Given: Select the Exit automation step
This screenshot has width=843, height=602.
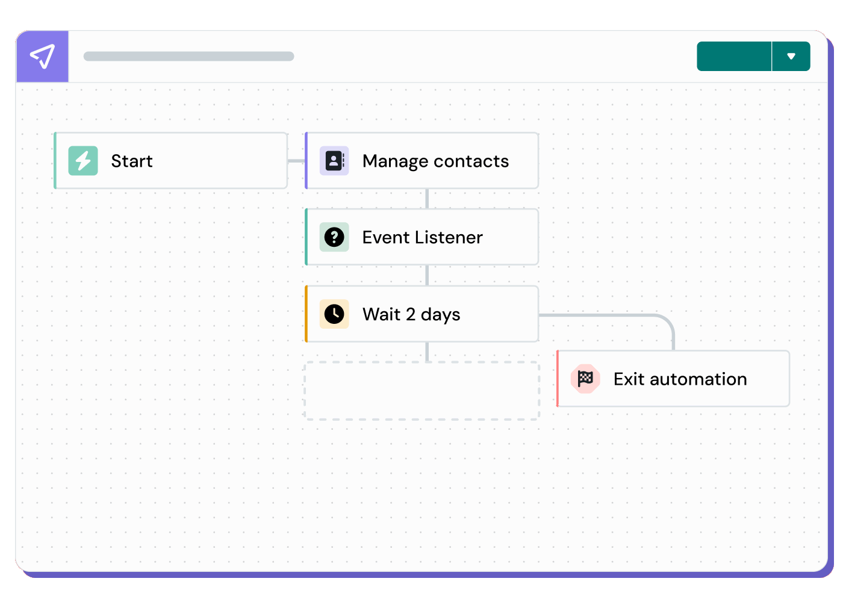Looking at the screenshot, I should 673,379.
